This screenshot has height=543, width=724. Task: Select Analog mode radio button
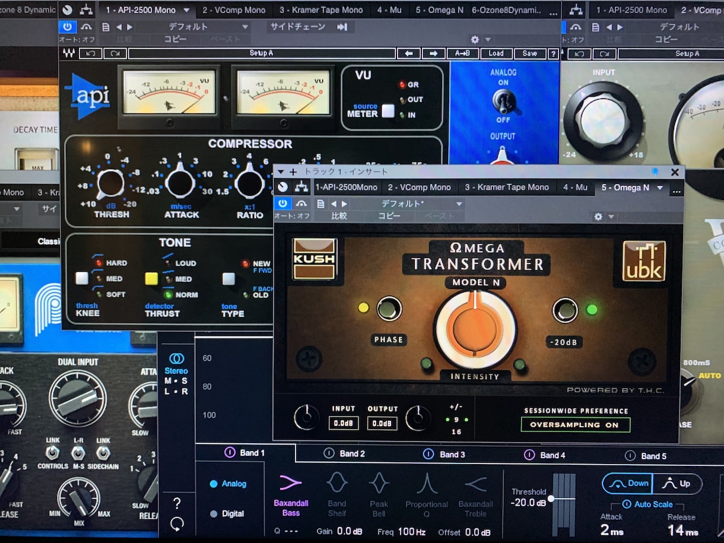tap(214, 484)
